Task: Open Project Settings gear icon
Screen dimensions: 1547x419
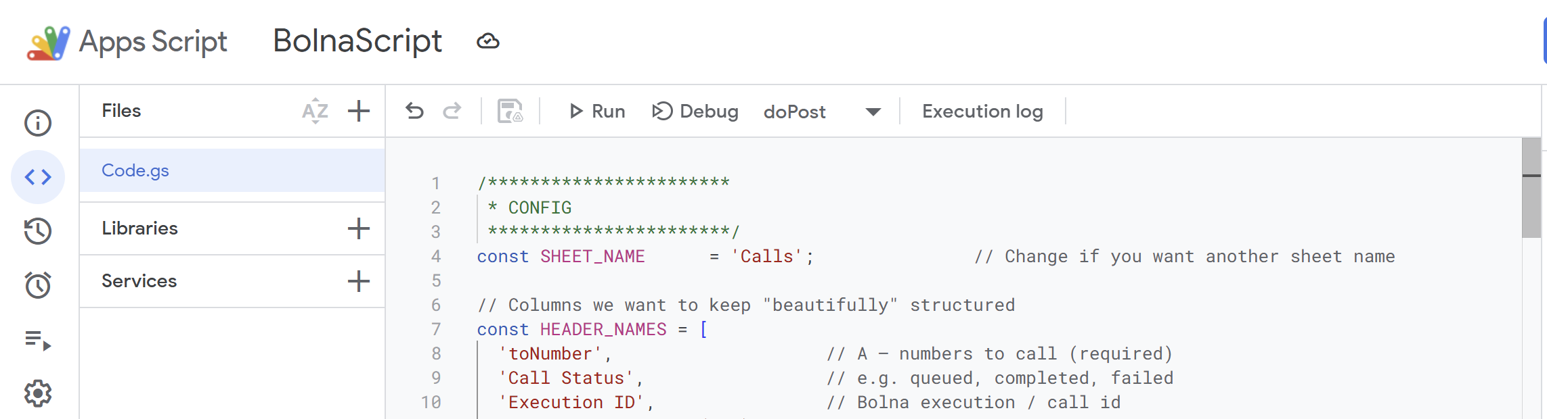Action: (x=38, y=393)
